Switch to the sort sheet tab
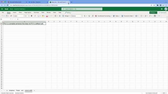 [22, 91]
